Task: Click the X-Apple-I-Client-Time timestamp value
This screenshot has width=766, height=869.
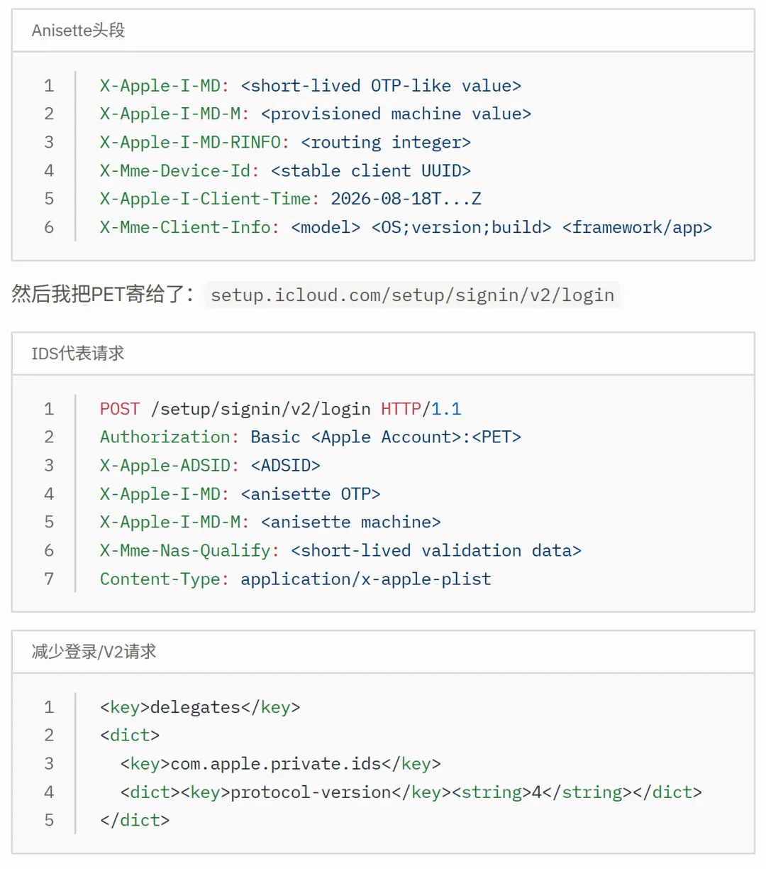Action: pos(406,199)
